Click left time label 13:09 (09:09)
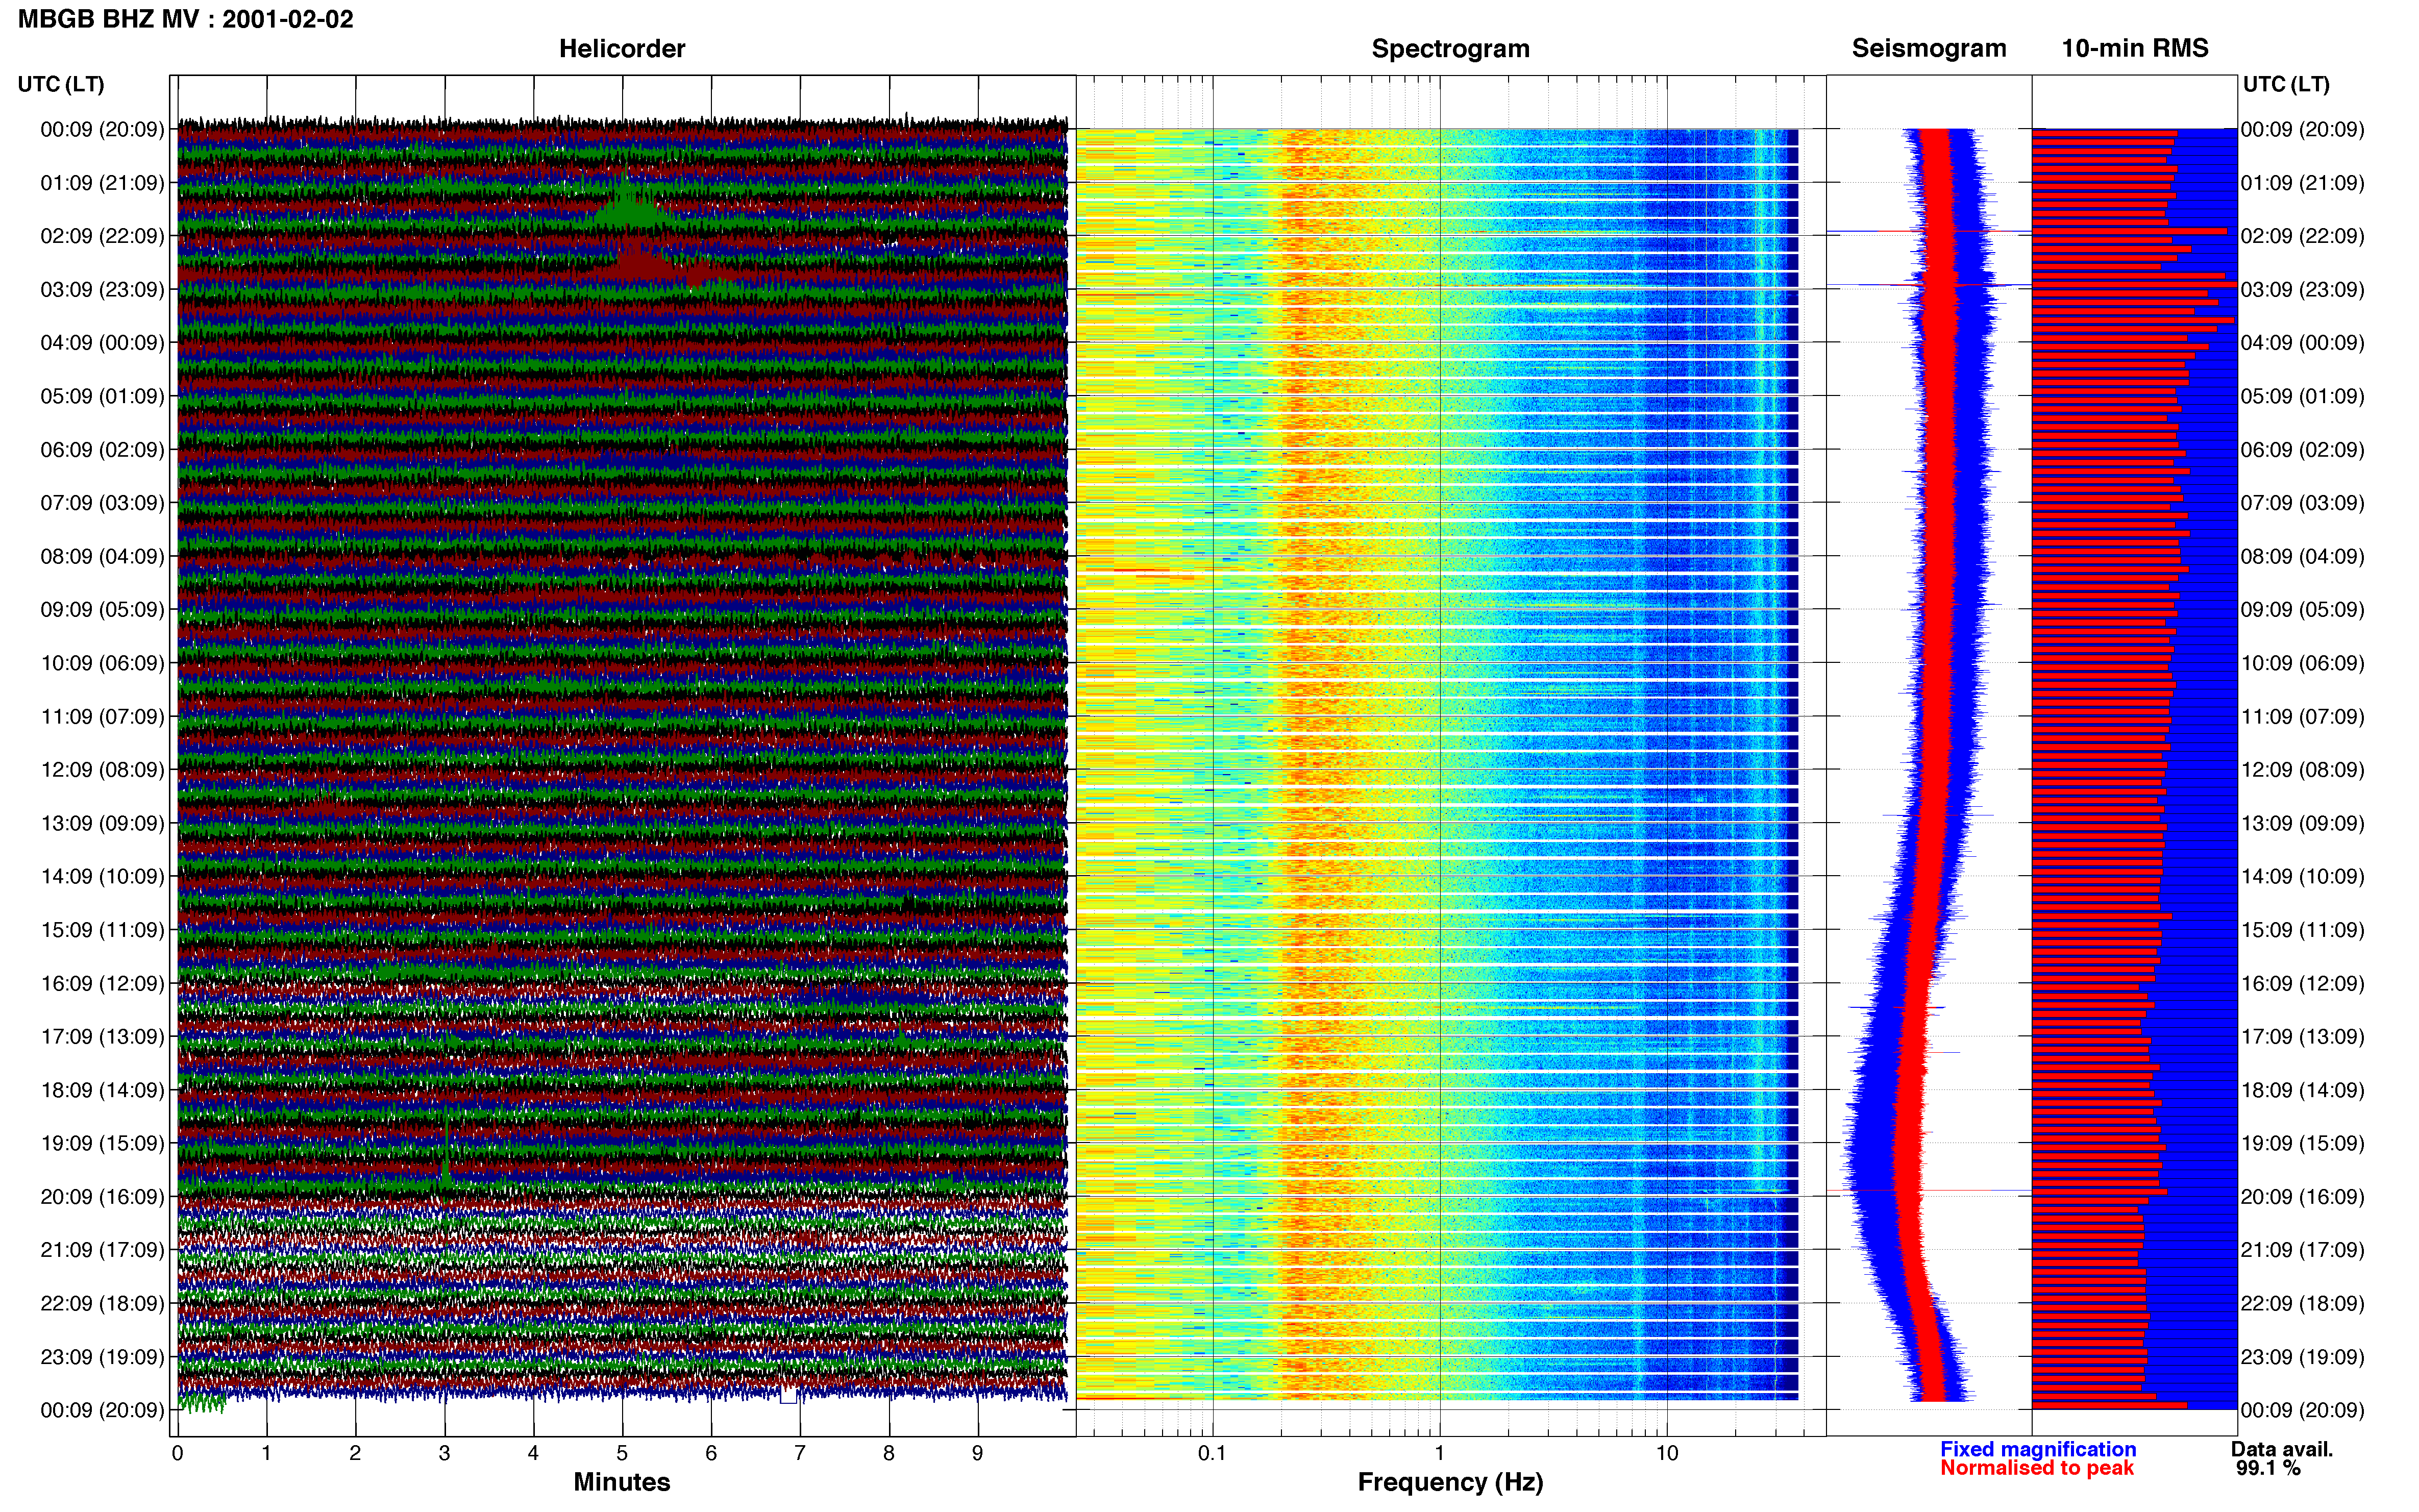 pyautogui.click(x=102, y=823)
